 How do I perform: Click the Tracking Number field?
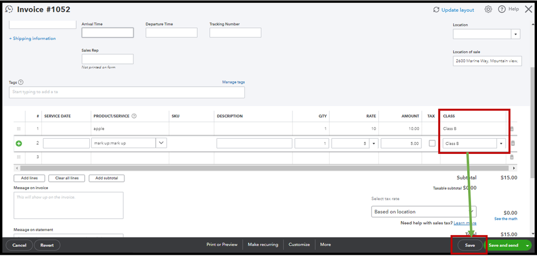(x=235, y=33)
